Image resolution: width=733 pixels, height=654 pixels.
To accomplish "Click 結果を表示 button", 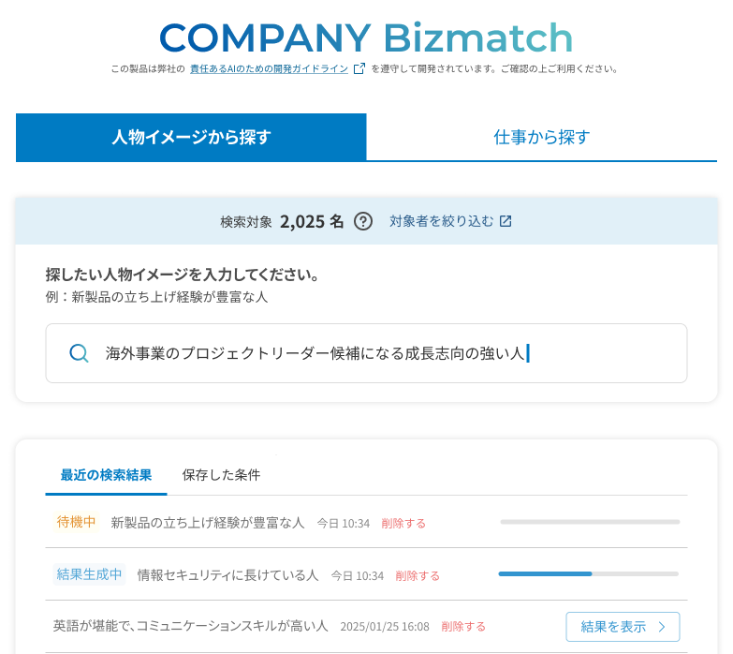I will (x=623, y=627).
